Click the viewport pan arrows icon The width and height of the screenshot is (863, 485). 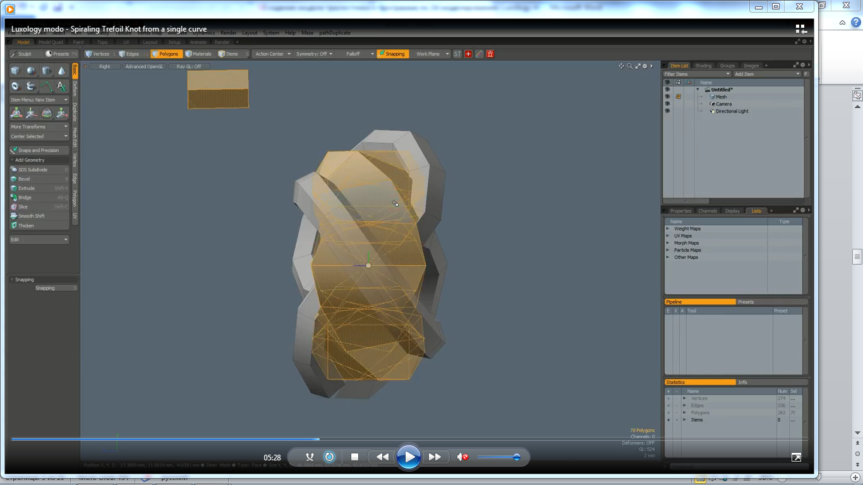pyautogui.click(x=621, y=66)
